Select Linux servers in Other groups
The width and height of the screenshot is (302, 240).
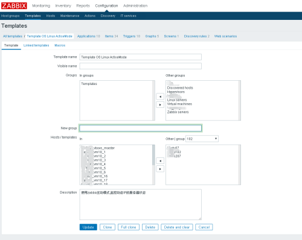[x=177, y=100]
